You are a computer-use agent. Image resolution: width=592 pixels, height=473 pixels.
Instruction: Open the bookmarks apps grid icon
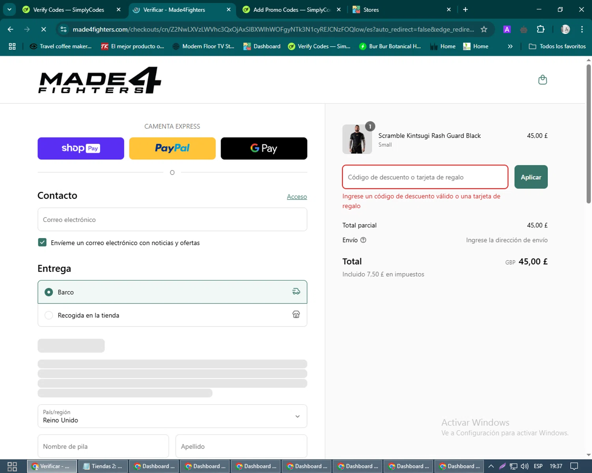click(x=12, y=47)
